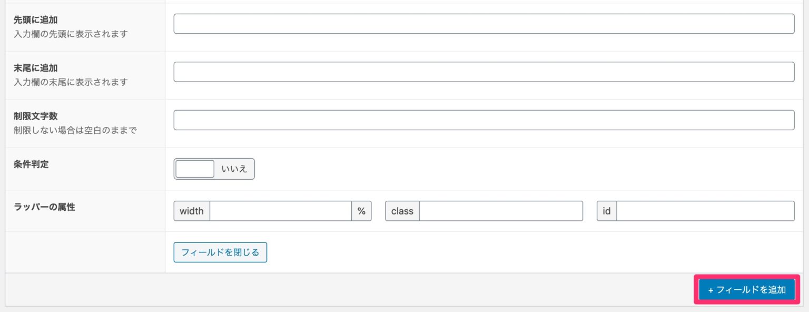Click the width value field
Image resolution: width=809 pixels, height=312 pixels.
click(281, 211)
